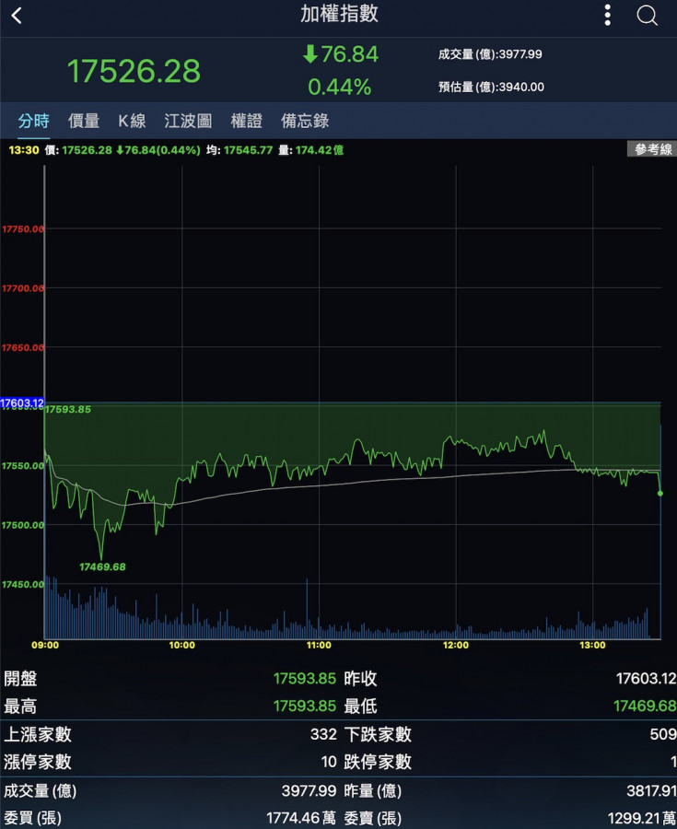Click the 17750.00 price axis label

(x=23, y=229)
